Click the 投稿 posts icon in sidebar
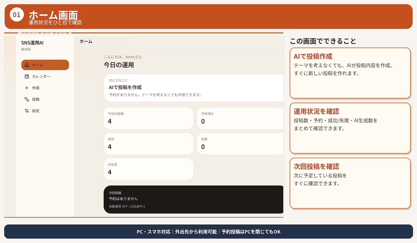This screenshot has height=243, width=417. coord(27,99)
